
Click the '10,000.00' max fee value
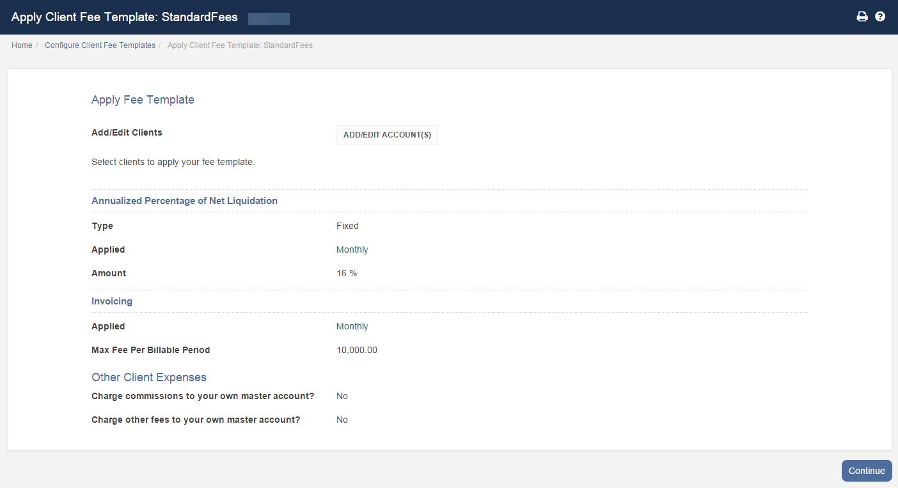357,350
